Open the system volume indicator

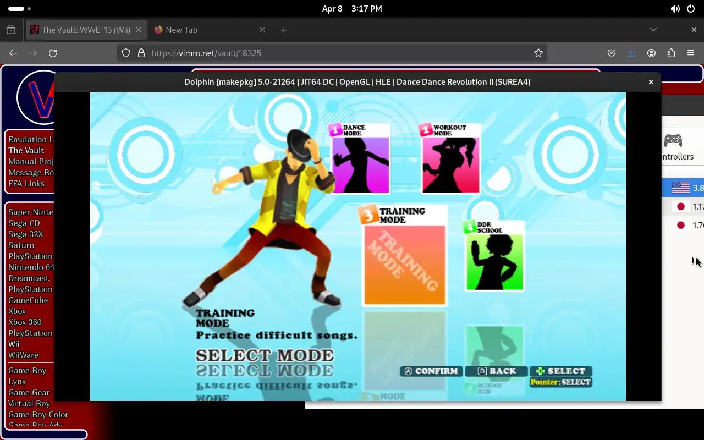coord(675,9)
